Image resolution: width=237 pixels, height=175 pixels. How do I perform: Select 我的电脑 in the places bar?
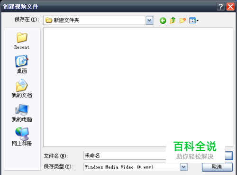[22, 113]
